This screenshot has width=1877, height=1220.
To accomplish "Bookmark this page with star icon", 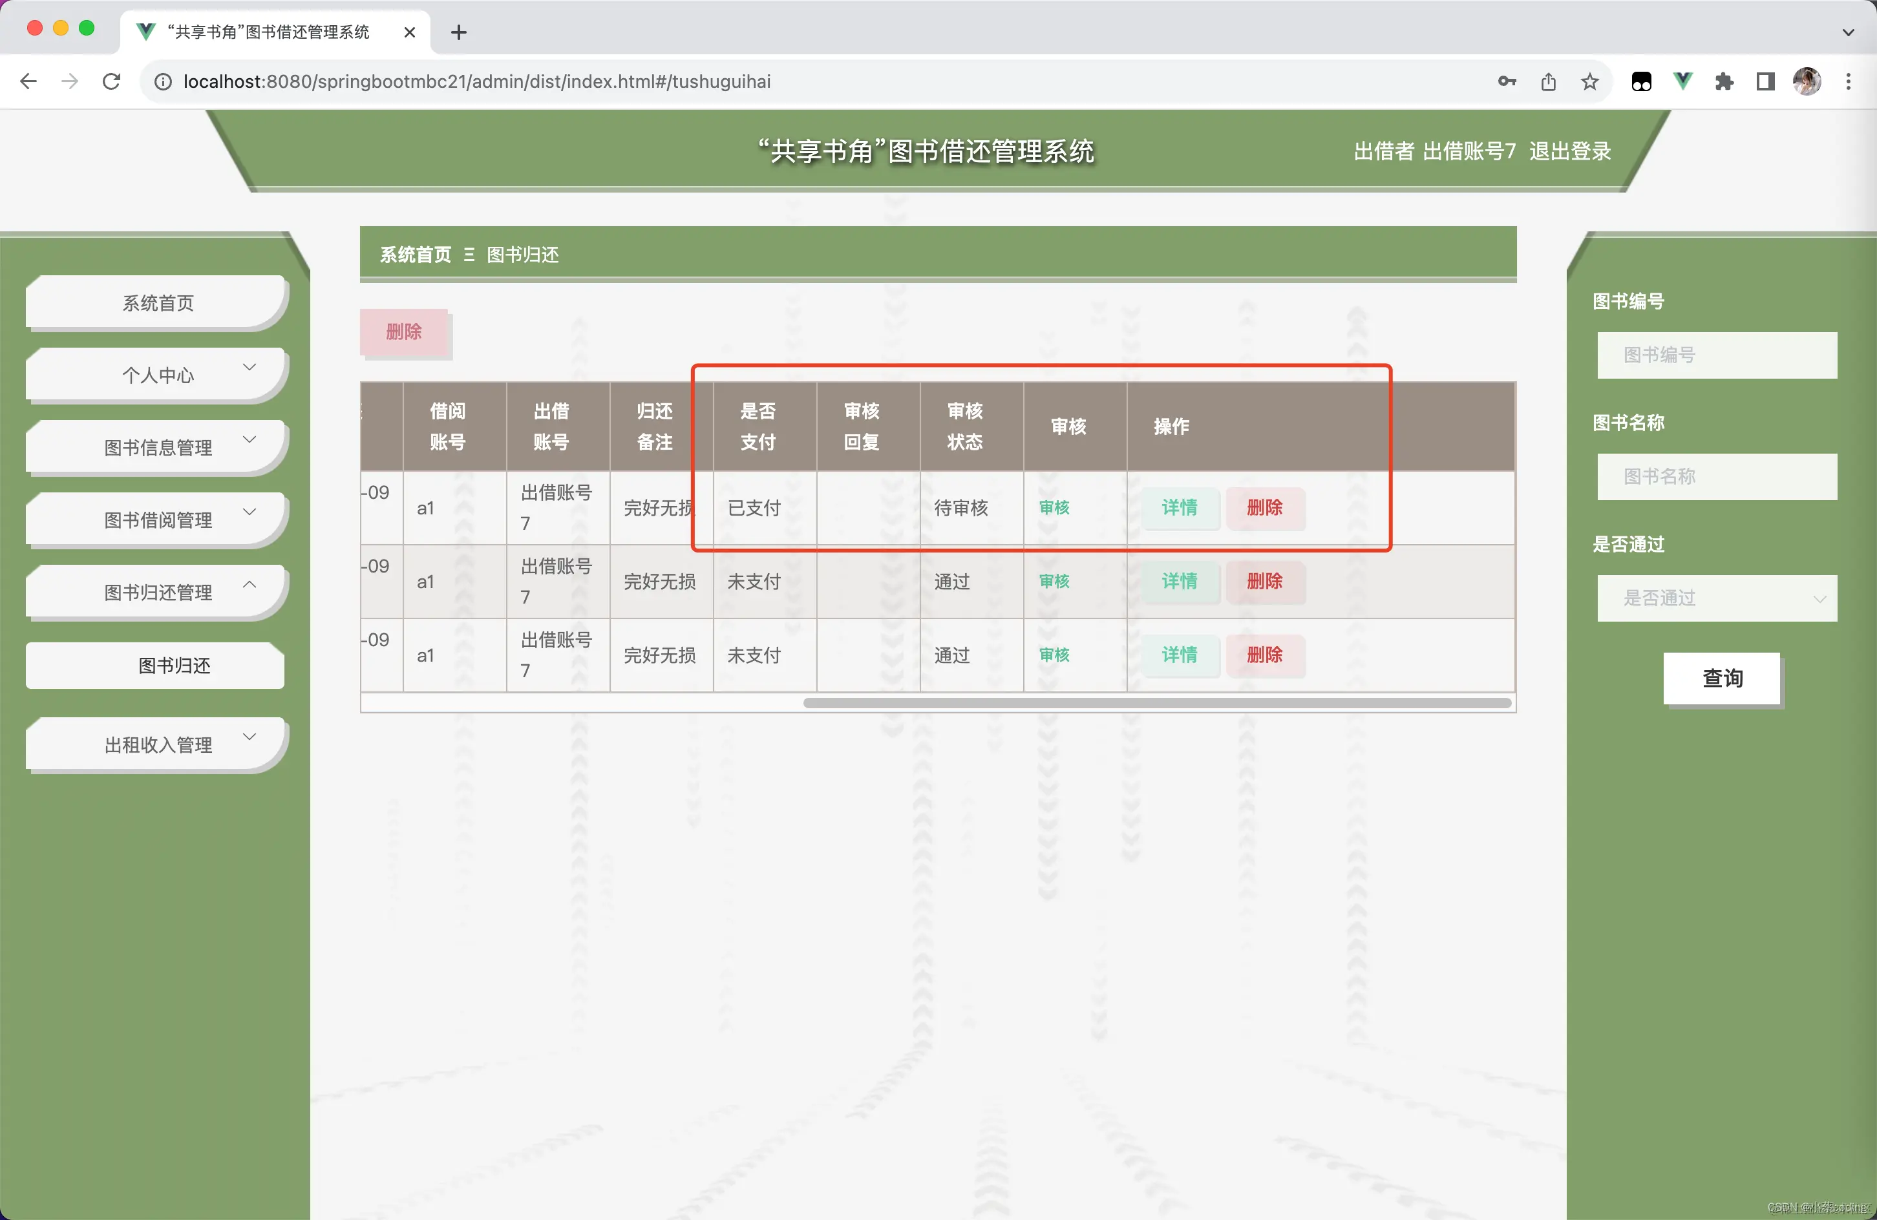I will 1589,81.
